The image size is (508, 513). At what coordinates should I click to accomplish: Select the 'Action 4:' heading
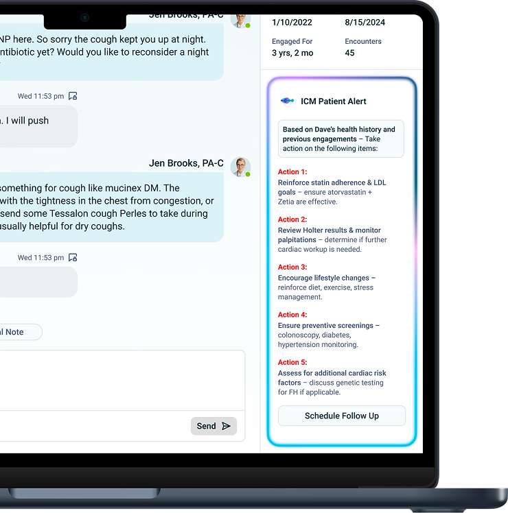292,315
